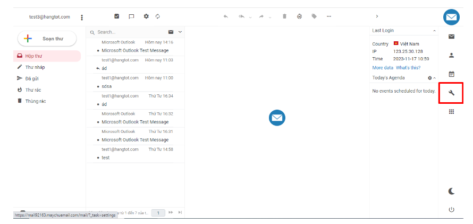Toggle threads view speech bubble icon
This screenshot has height=224, width=473.
point(131,16)
